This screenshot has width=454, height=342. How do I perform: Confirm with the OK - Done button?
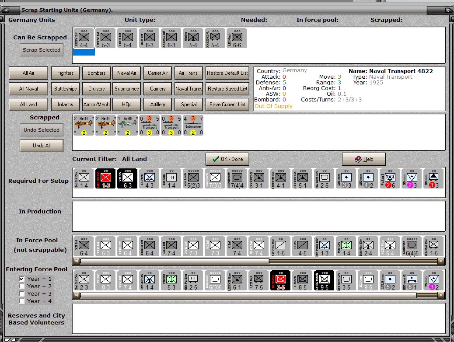click(x=227, y=159)
